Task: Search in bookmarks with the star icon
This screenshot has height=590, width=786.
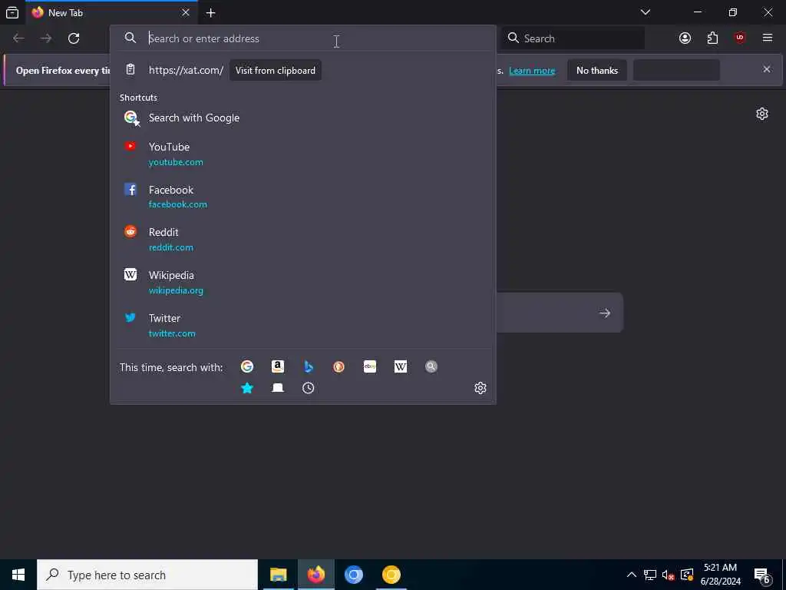Action: (x=247, y=388)
